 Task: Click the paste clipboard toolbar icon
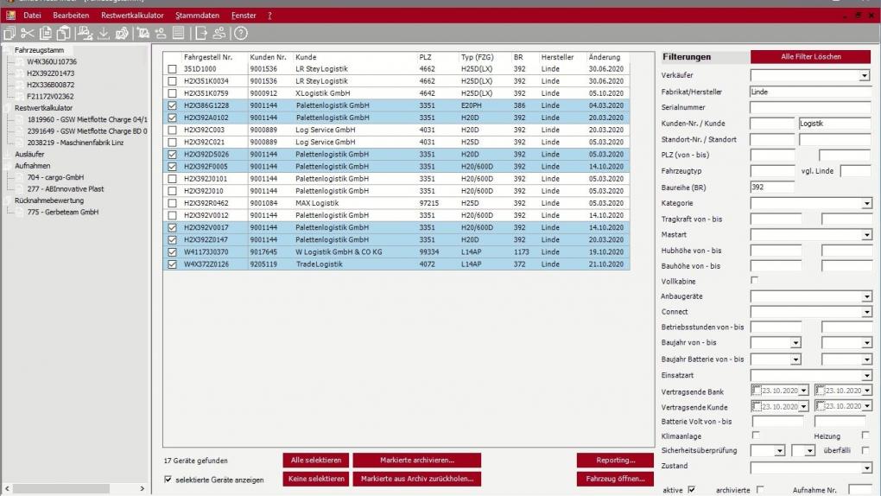[x=62, y=33]
